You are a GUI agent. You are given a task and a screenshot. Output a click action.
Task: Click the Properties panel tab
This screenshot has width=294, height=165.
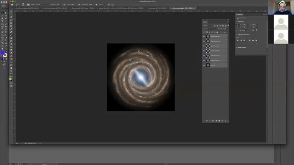pyautogui.click(x=239, y=14)
